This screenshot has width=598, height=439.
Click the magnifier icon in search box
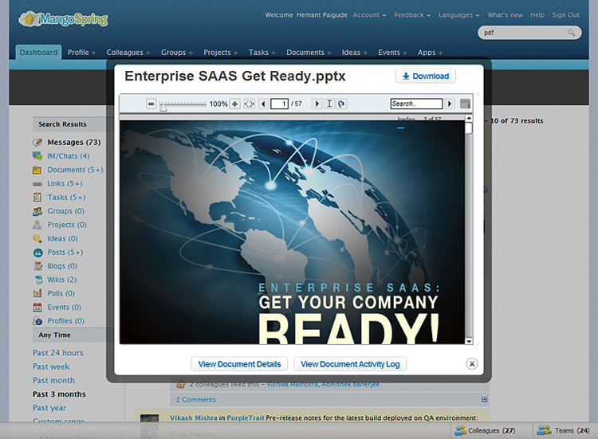coord(571,33)
